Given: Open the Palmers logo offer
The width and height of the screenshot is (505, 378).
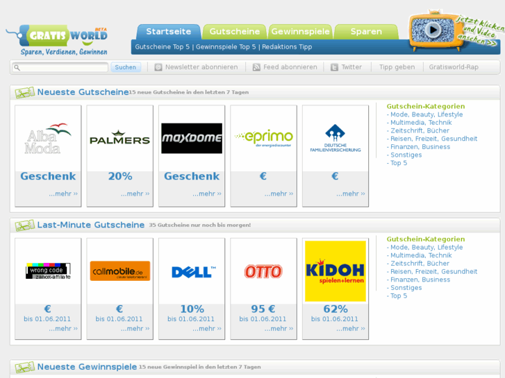Looking at the screenshot, I should tap(119, 137).
